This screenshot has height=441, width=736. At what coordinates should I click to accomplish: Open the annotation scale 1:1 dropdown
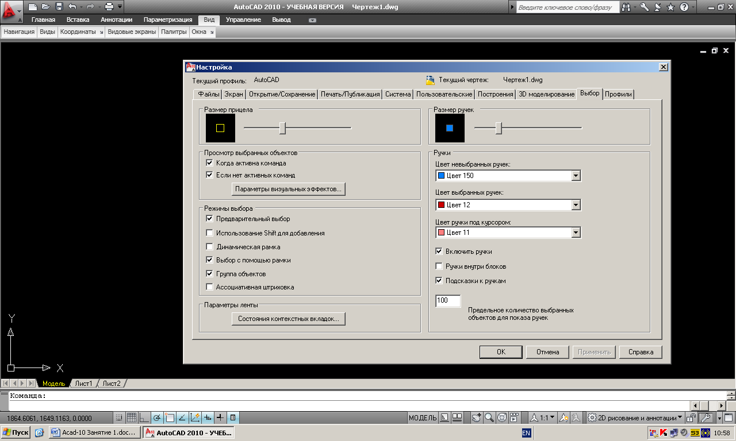click(543, 417)
